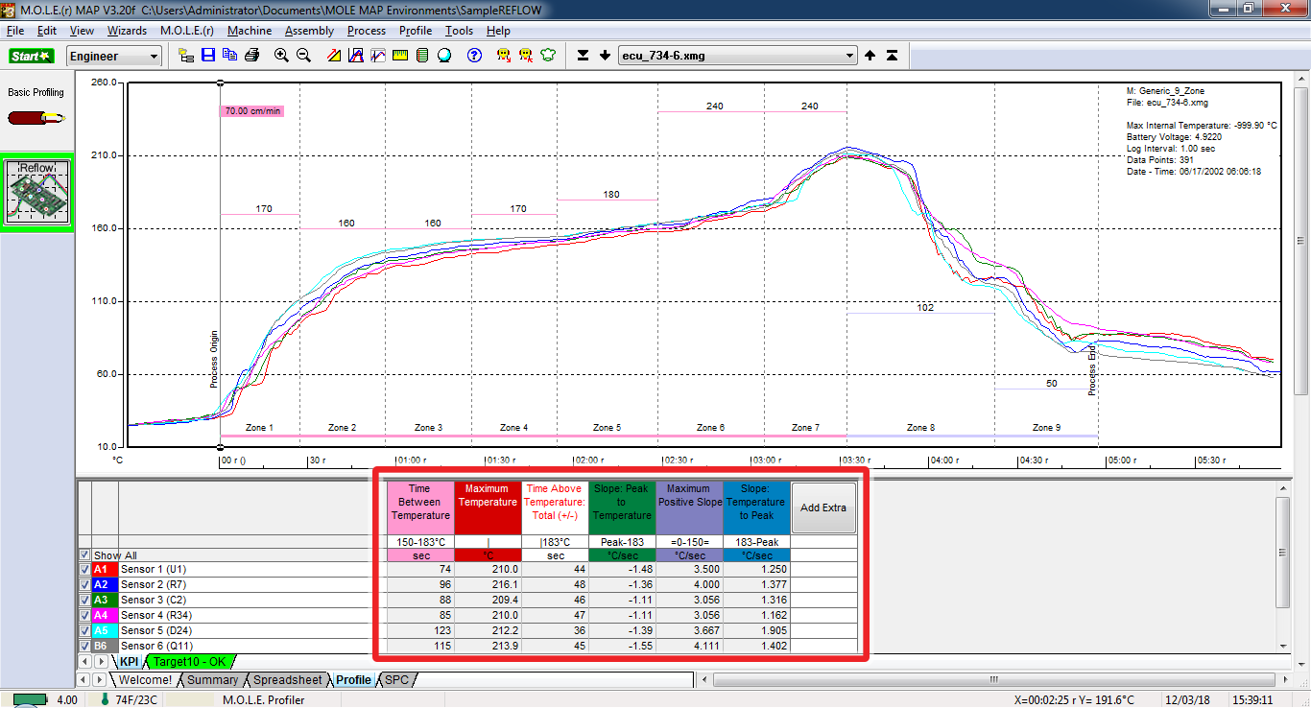1311x708 pixels.
Task: Select the Reflow board thumbnail in sidebar
Action: [36, 193]
